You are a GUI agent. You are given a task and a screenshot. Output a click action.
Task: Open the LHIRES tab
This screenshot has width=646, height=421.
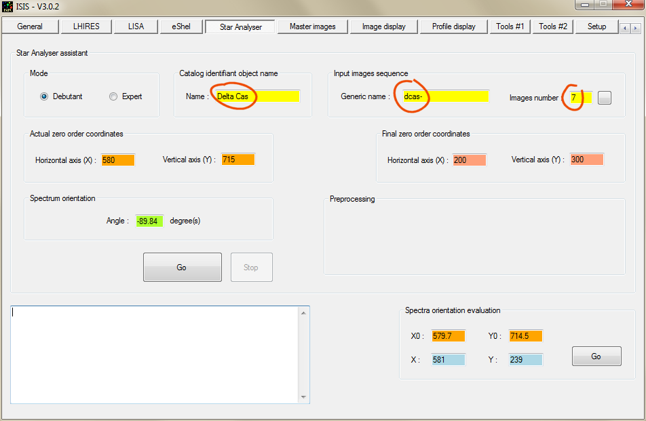pyautogui.click(x=81, y=26)
